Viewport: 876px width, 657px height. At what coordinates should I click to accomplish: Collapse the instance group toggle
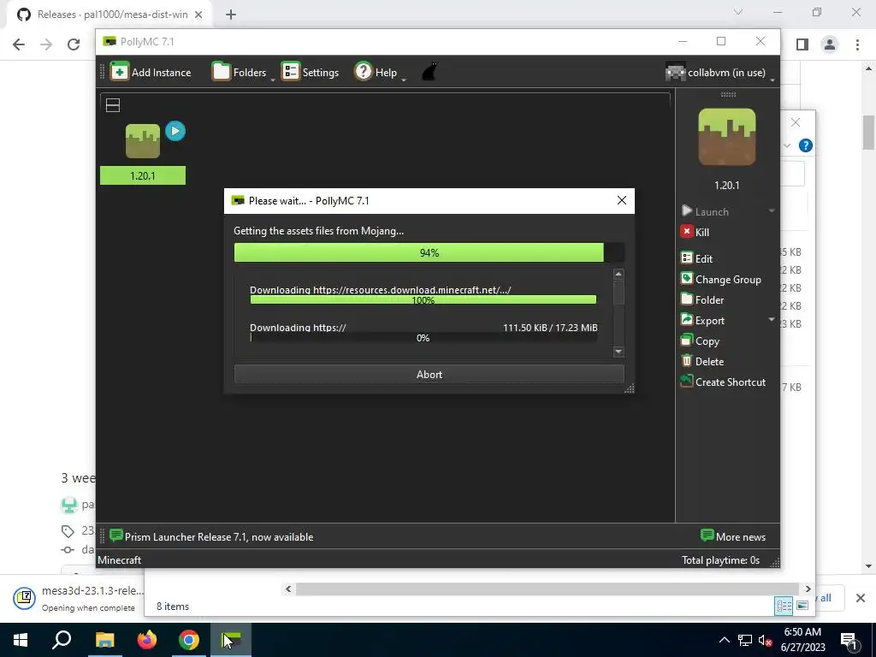tap(113, 105)
